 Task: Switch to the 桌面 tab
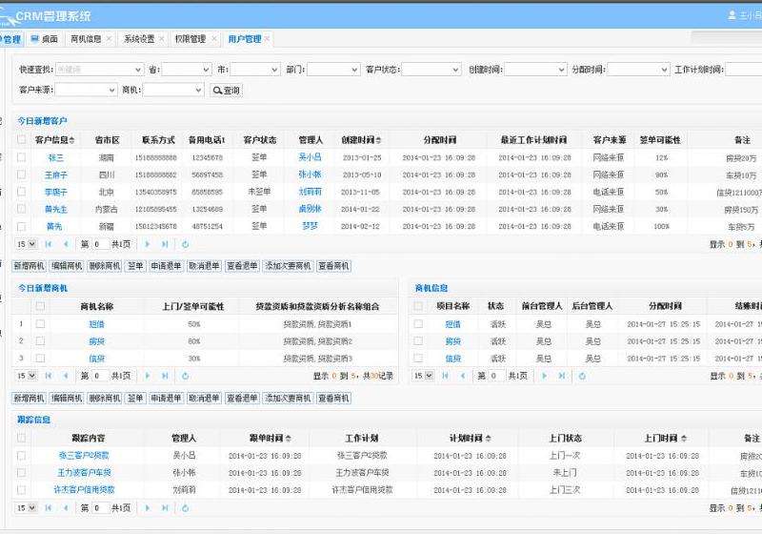click(x=45, y=39)
